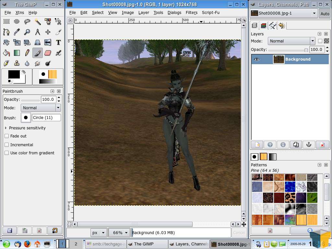Select the Bucket Fill tool
The image size is (332, 249).
pyautogui.click(x=6, y=53)
